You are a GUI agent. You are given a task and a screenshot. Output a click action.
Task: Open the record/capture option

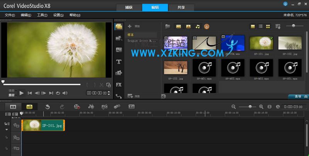click(x=77, y=107)
